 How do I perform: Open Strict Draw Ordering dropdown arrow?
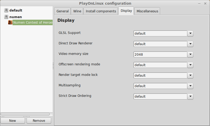190,97
